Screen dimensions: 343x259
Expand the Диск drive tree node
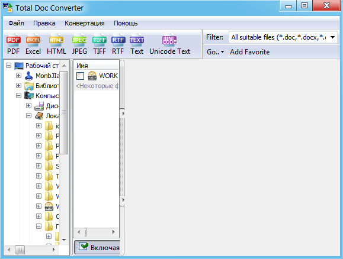click(x=28, y=105)
